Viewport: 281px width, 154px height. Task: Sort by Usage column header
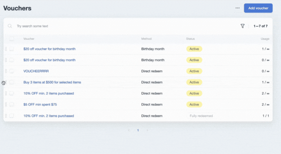pyautogui.click(x=265, y=39)
